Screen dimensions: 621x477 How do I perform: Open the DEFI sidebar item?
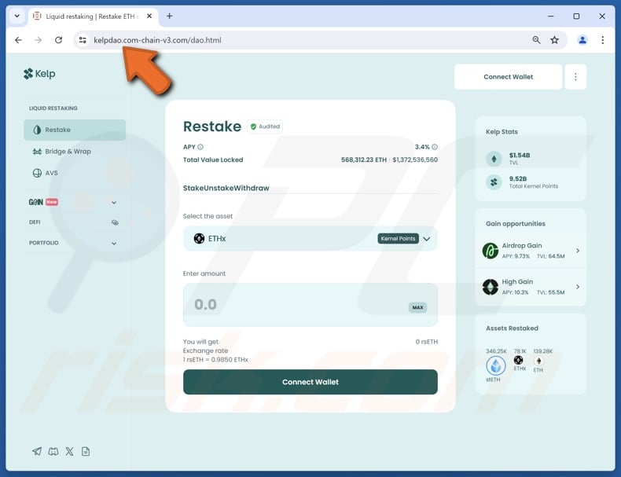(75, 222)
